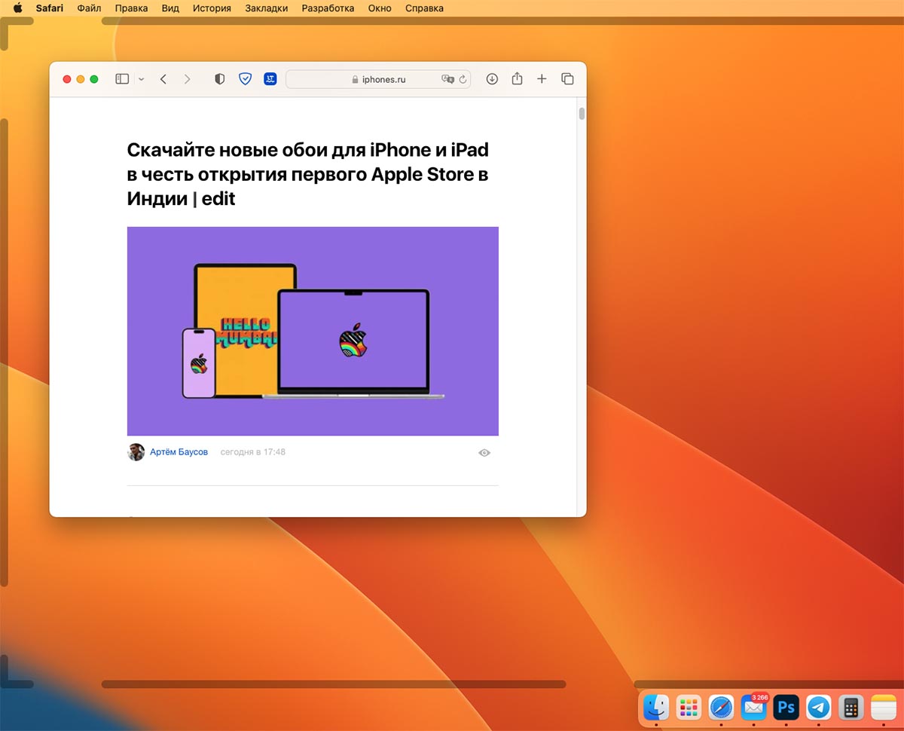Show the tab overview

tap(567, 79)
